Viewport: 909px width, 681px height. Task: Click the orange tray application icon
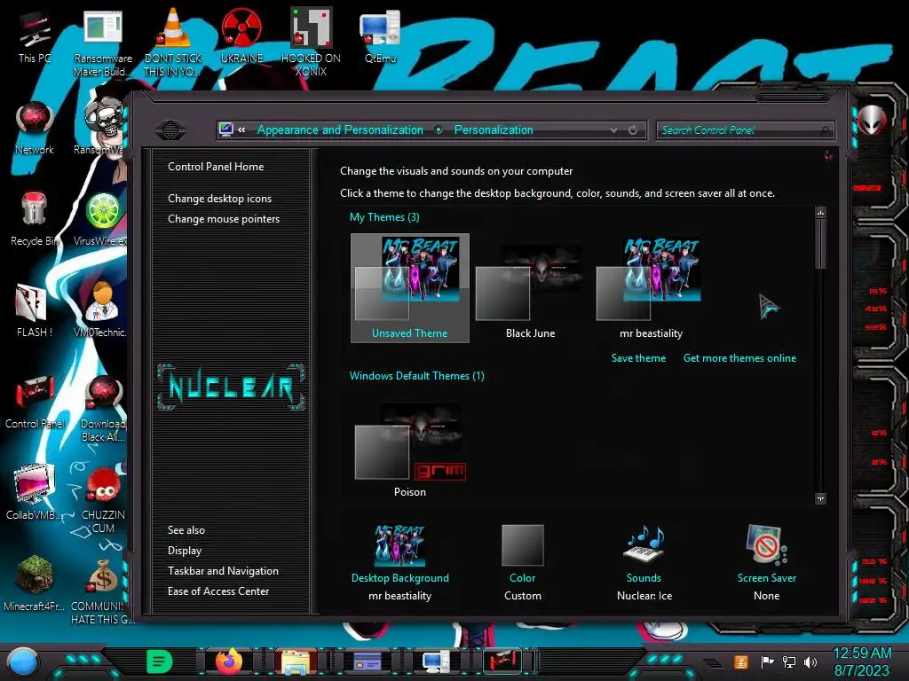[x=741, y=661]
